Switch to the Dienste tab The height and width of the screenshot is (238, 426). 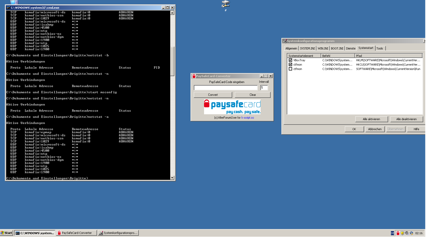pyautogui.click(x=350, y=48)
